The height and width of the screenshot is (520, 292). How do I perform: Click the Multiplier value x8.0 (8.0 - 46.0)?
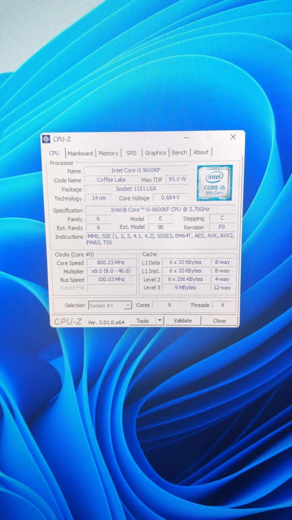111,271
